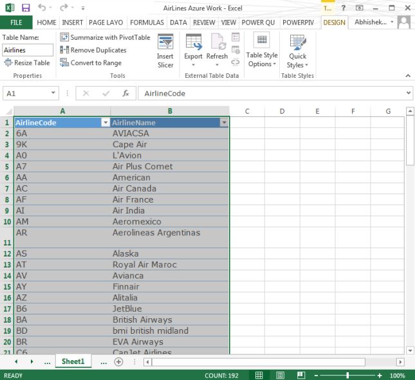The width and height of the screenshot is (415, 380).
Task: Click the user profile picture icon
Action: point(404,23)
